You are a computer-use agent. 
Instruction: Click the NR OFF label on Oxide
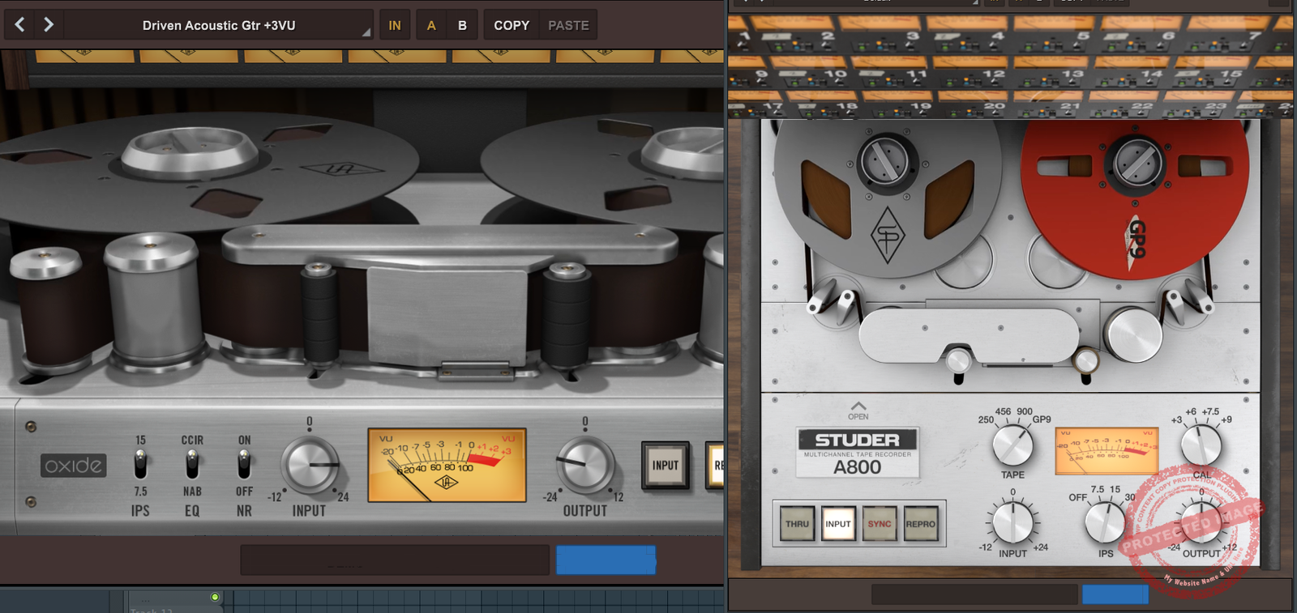(244, 492)
